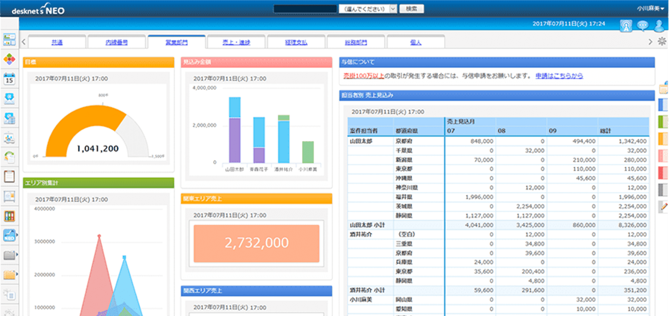Open the broadcast antenna icon in header
670x316 pixels.
point(626,26)
